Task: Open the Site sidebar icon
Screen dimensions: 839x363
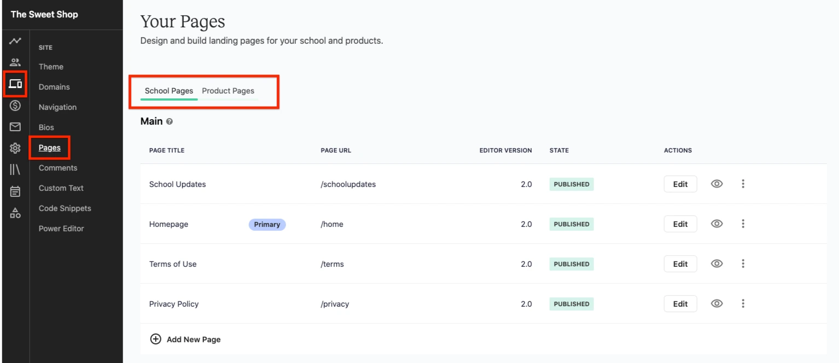Action: click(x=15, y=84)
